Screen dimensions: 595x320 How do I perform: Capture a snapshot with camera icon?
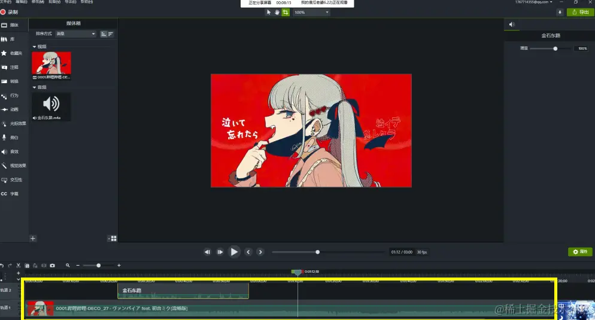[x=52, y=266]
